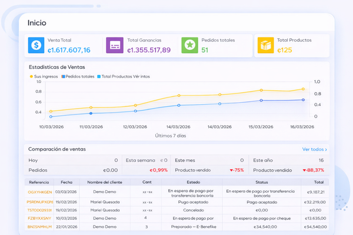Click total ¢13.635,00 in the orders table
Screen dimensions: 353x235
pos(315,219)
